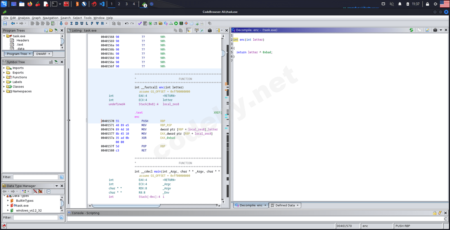Expand the BuiltInTypes node
This screenshot has height=230, width=450.
[8, 201]
